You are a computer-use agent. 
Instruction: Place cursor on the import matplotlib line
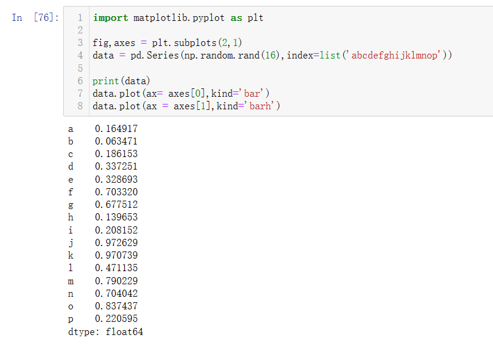pyautogui.click(x=178, y=18)
